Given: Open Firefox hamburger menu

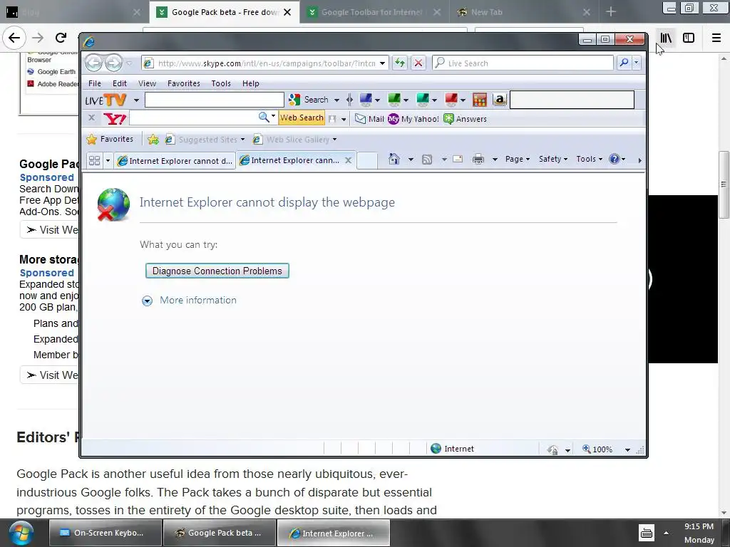Looking at the screenshot, I should [716, 38].
